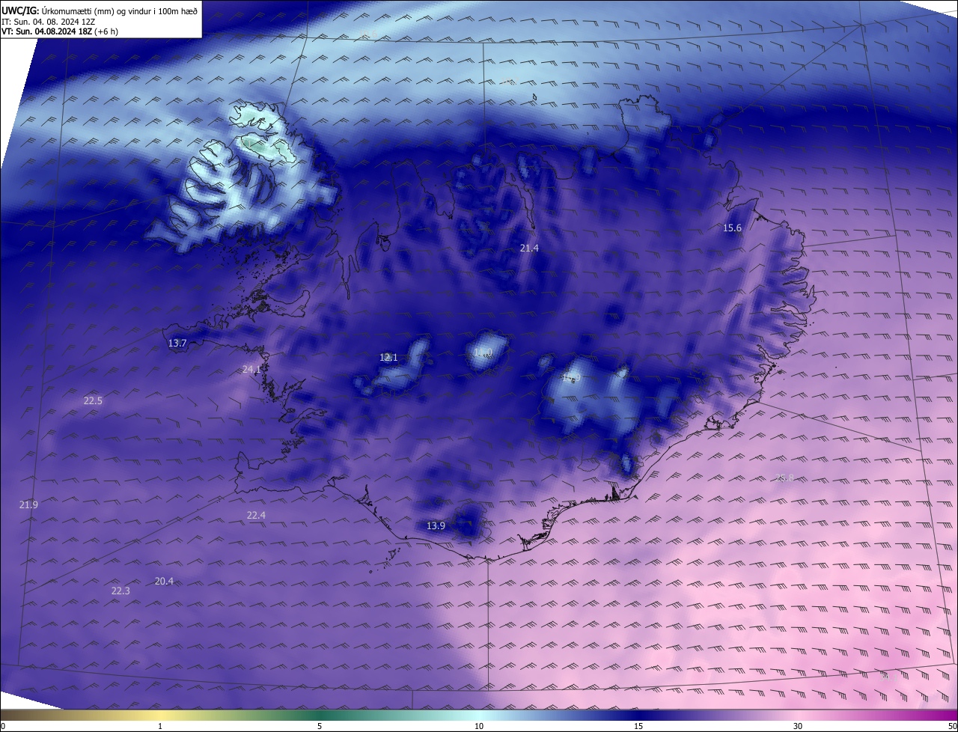Click the 'VT: Sun. 04.08.2024 18Z (+6 h)' line

60,31
